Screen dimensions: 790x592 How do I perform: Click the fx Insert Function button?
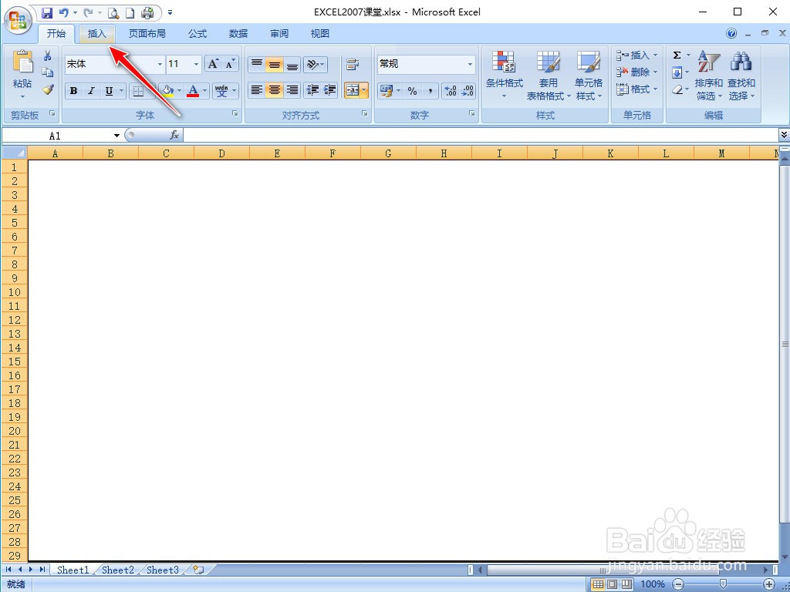(x=176, y=134)
